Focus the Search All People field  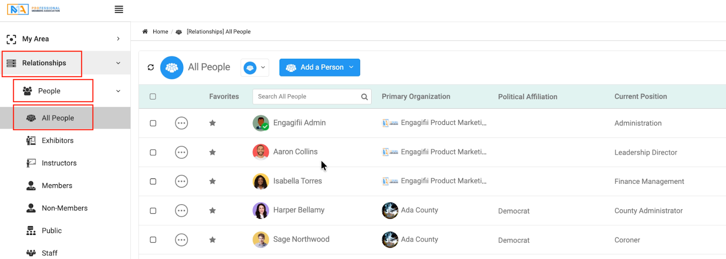pyautogui.click(x=307, y=97)
